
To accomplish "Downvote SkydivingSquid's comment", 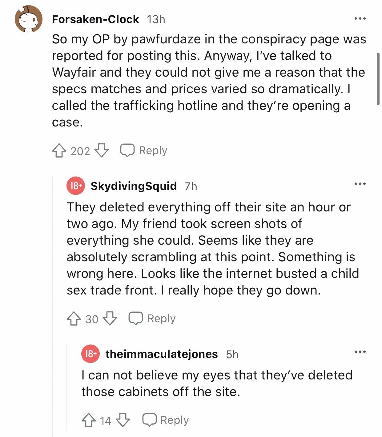I will click(110, 319).
